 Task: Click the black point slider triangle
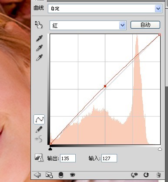(x=50, y=149)
